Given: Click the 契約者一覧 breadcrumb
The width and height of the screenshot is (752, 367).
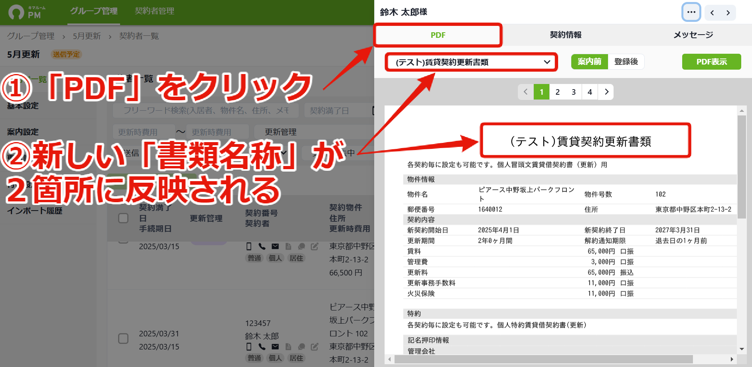Looking at the screenshot, I should pyautogui.click(x=139, y=36).
